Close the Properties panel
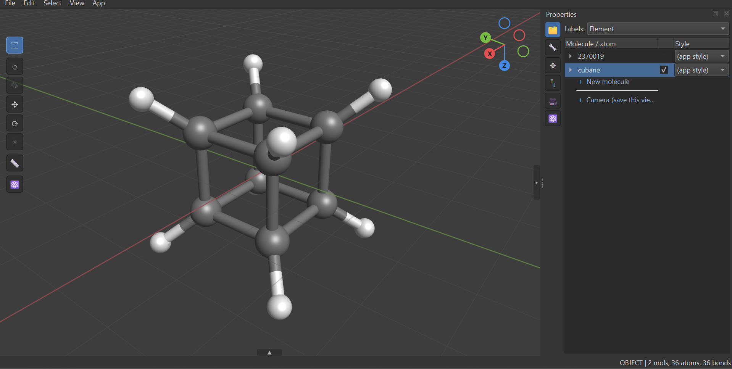The image size is (732, 369). (726, 14)
